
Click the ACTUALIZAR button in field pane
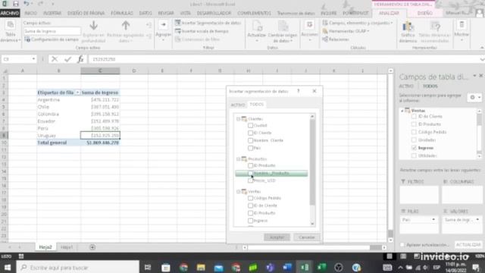468,244
